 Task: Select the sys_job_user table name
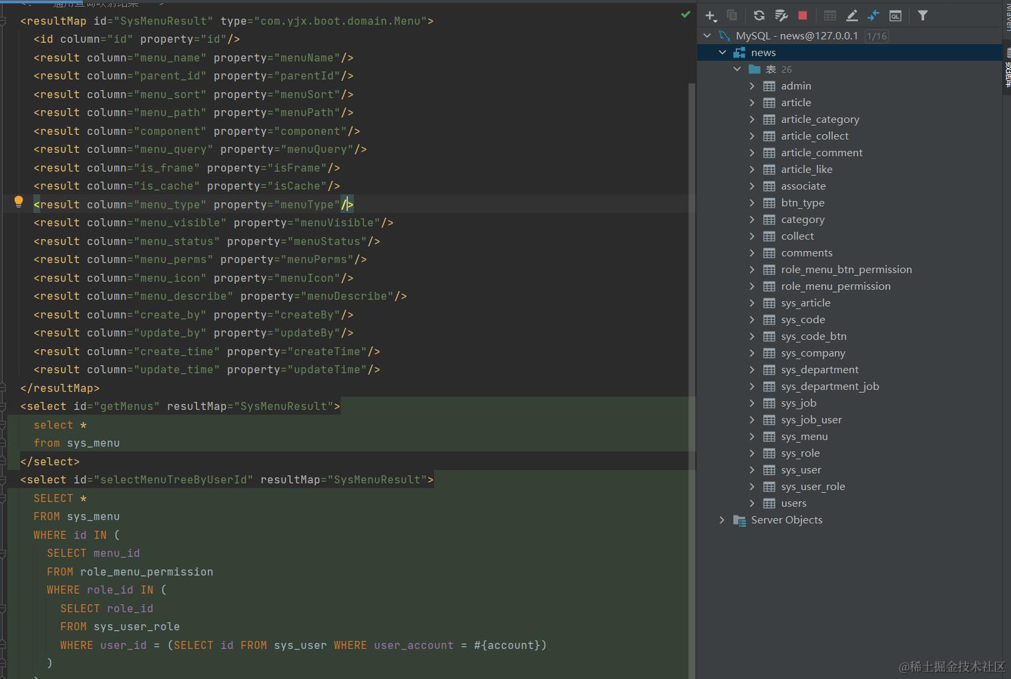click(811, 420)
